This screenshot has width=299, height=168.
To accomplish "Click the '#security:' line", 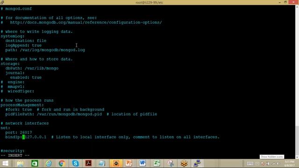I will [13, 151].
